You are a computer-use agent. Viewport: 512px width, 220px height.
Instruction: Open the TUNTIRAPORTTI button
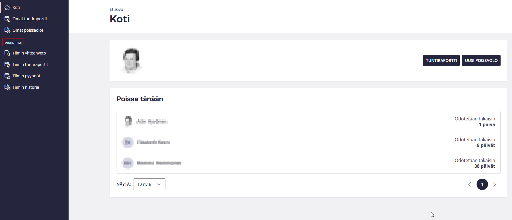point(441,60)
